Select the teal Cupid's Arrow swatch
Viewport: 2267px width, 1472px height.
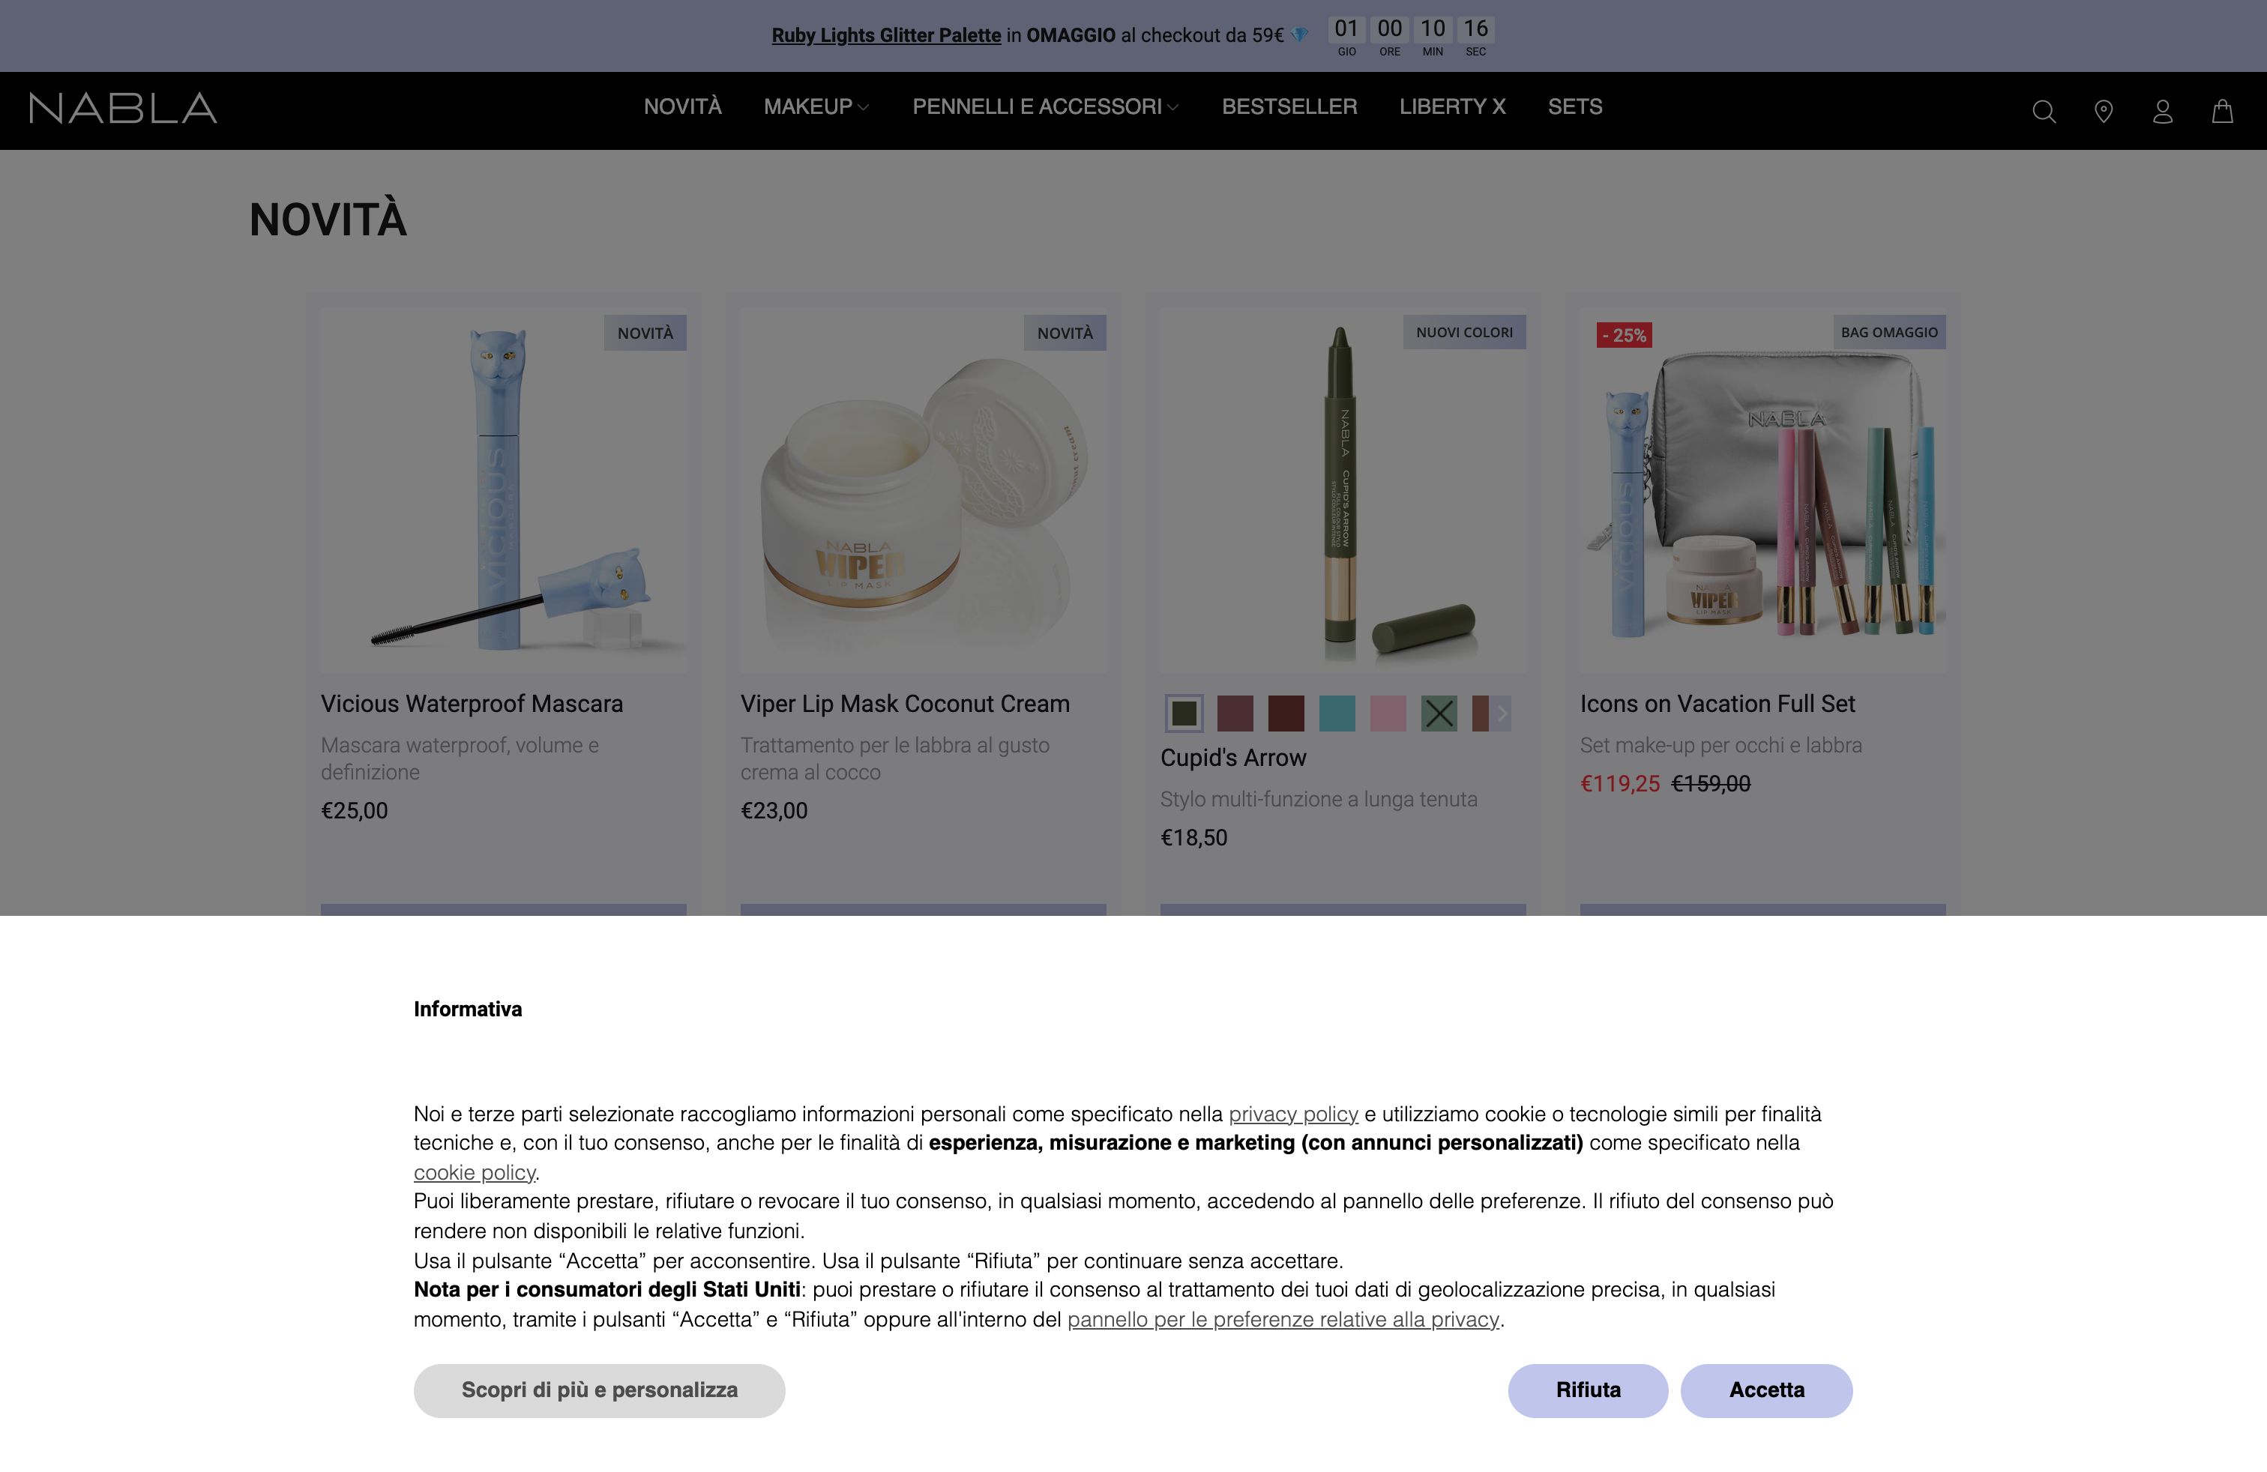(1337, 714)
